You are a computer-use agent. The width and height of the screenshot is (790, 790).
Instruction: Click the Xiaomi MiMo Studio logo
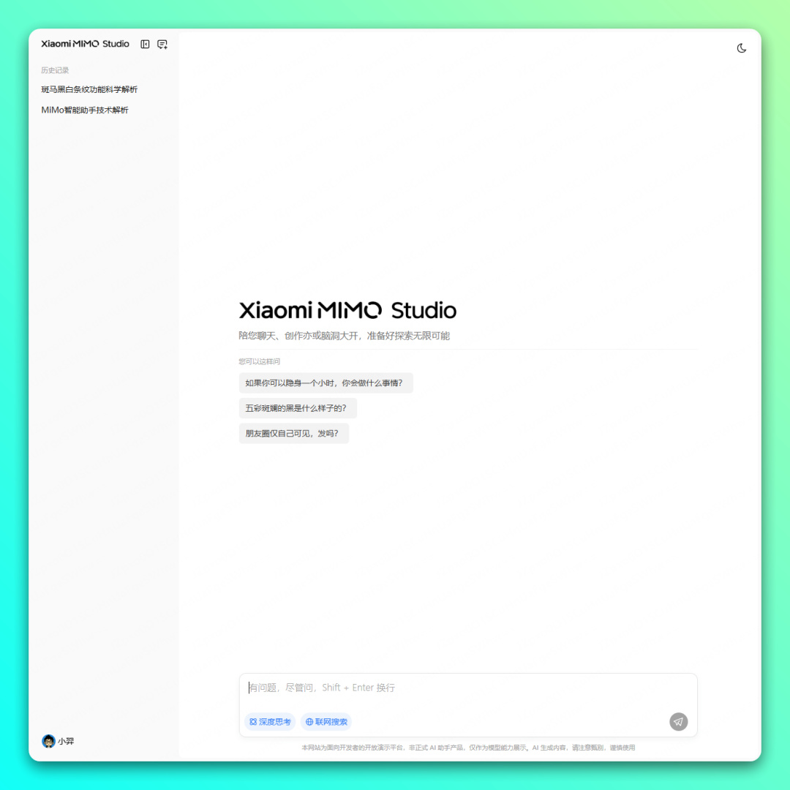pyautogui.click(x=86, y=44)
